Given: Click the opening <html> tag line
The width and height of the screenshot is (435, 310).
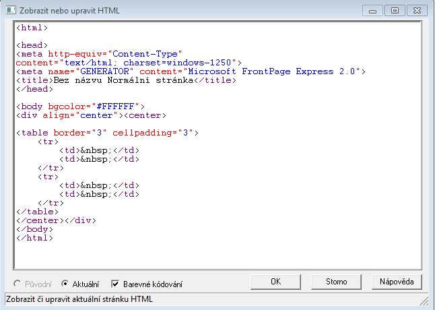Looking at the screenshot, I should click(32, 28).
